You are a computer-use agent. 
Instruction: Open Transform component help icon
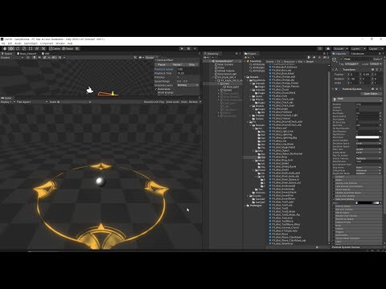click(372, 69)
